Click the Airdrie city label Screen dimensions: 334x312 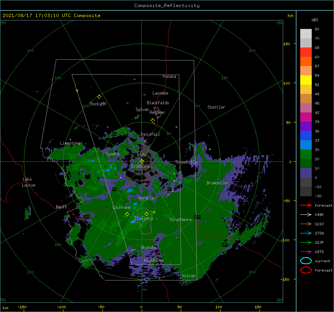click(146, 198)
